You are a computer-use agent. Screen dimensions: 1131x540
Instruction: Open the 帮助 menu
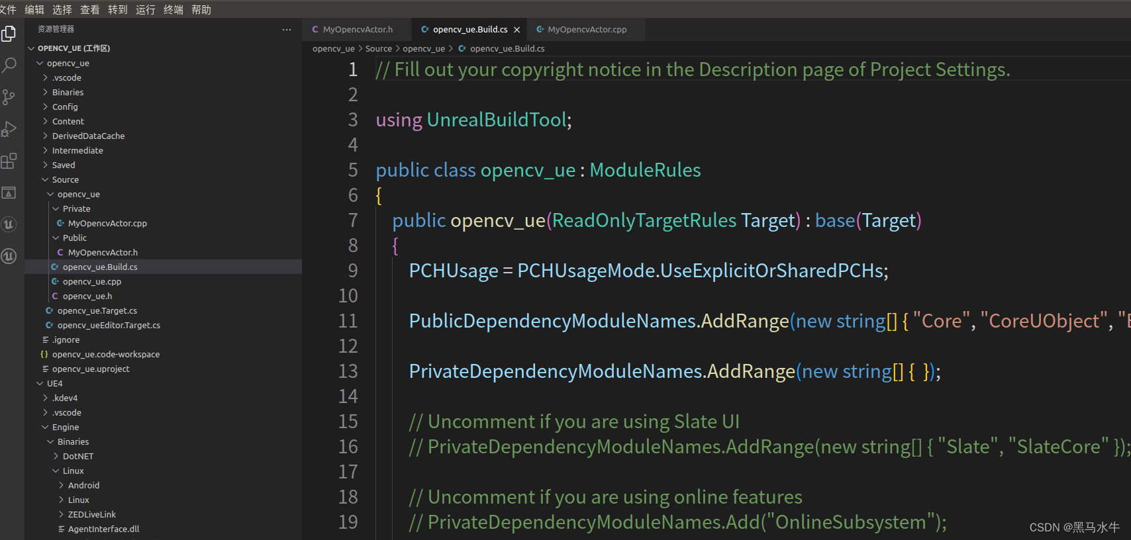[201, 10]
